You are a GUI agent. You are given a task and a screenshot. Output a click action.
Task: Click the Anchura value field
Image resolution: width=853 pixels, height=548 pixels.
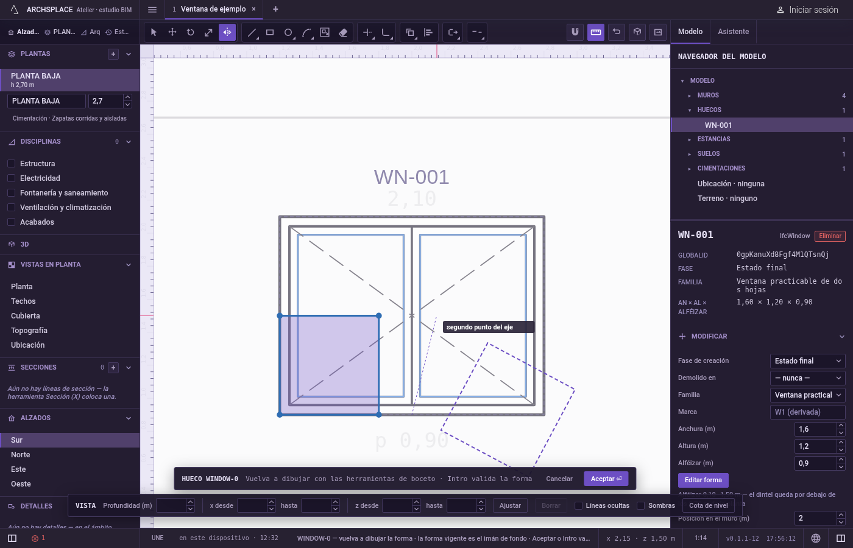click(816, 429)
